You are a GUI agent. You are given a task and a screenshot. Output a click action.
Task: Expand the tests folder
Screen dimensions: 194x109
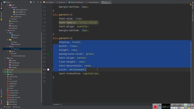5,72
